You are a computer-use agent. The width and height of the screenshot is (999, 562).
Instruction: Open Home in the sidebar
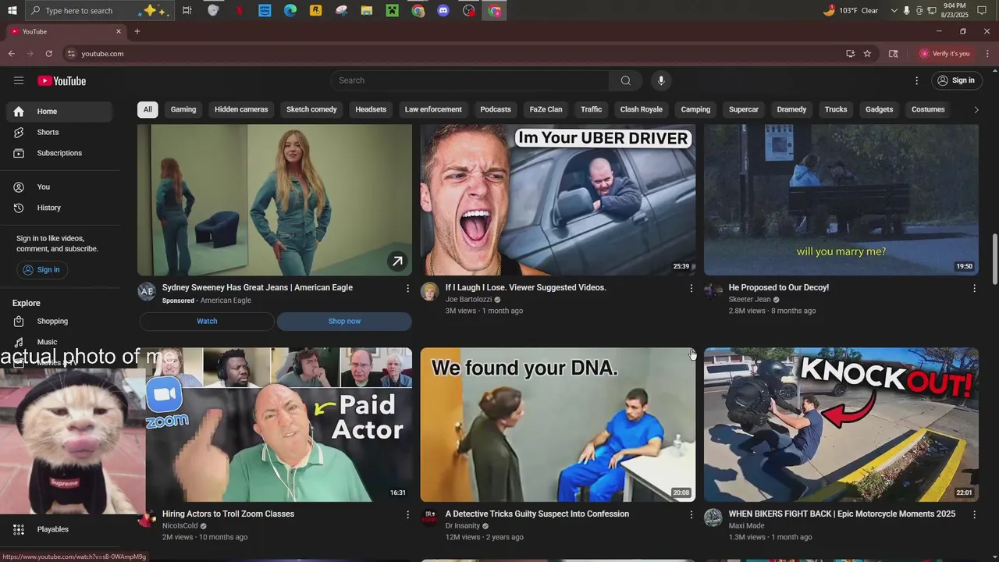[59, 112]
